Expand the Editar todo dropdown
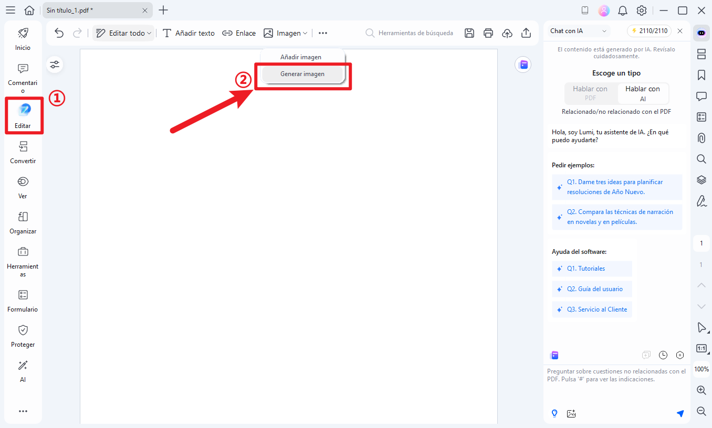 [x=124, y=33]
